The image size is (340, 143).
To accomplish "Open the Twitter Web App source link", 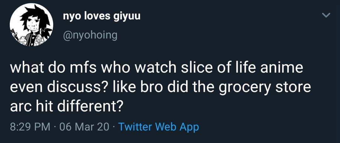I will pyautogui.click(x=159, y=127).
